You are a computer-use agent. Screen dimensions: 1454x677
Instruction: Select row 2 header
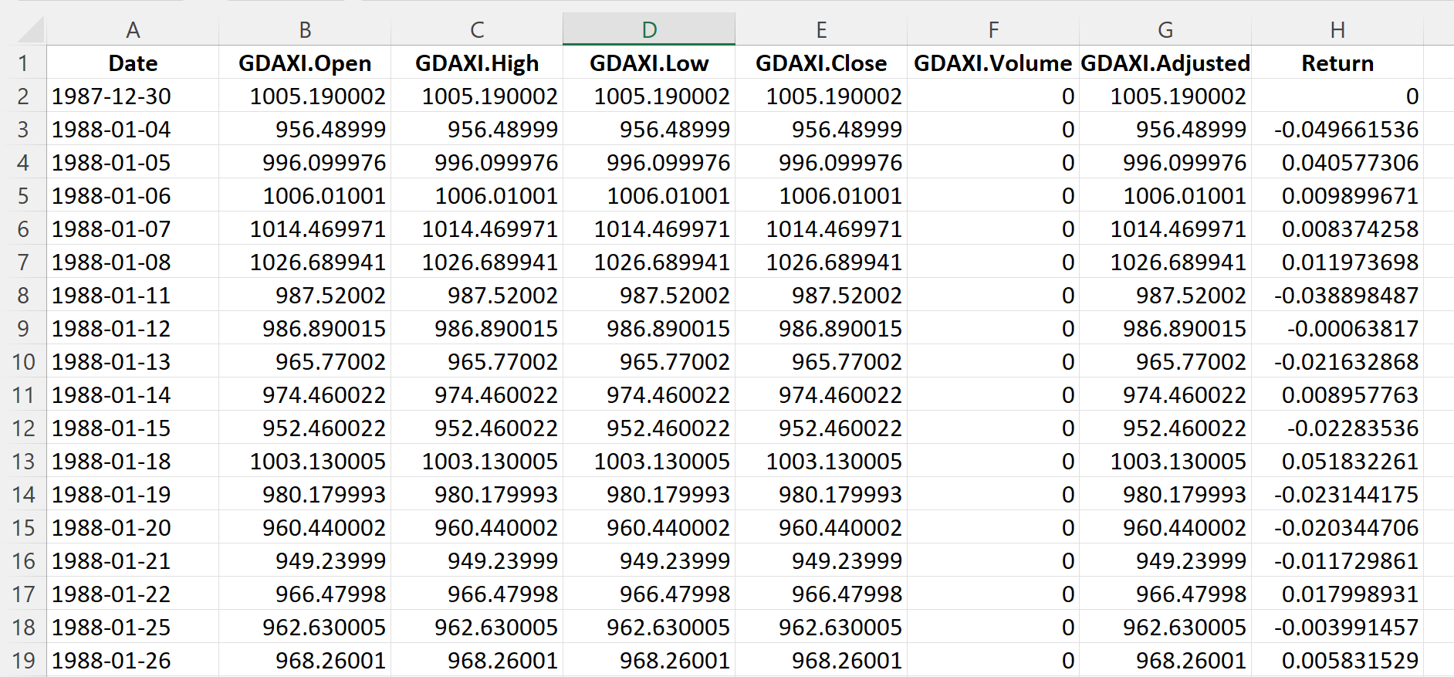23,96
